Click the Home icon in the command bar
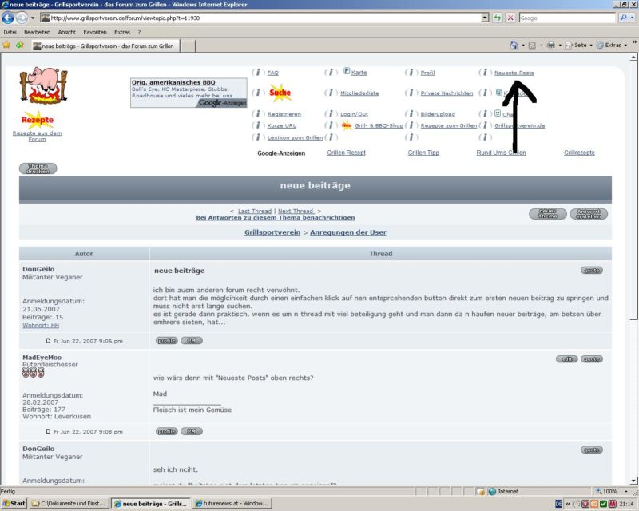The image size is (639, 511). (x=514, y=45)
